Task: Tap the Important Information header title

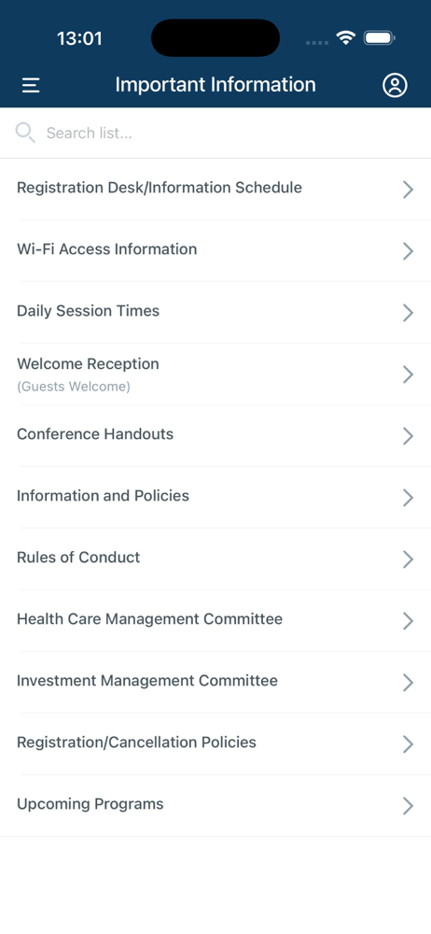Action: point(215,85)
